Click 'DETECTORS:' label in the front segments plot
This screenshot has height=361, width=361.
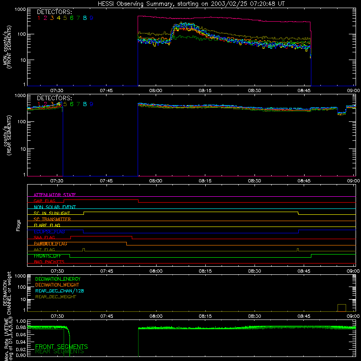click(x=55, y=12)
